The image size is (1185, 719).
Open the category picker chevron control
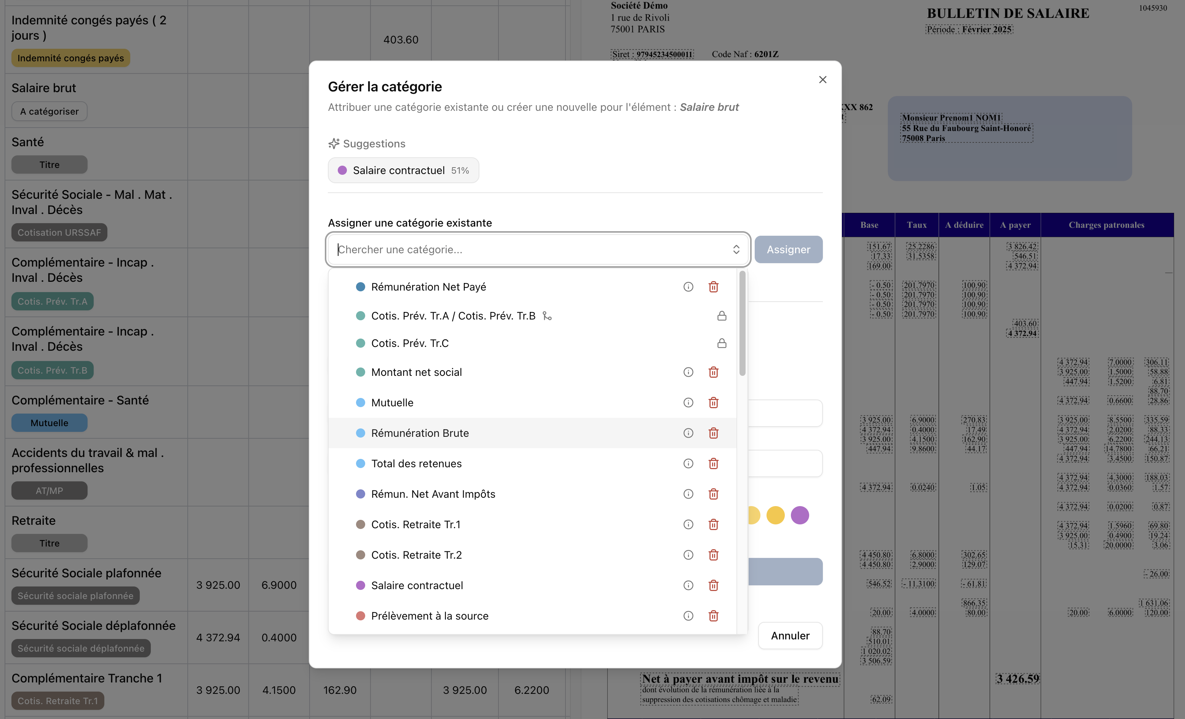coord(736,249)
